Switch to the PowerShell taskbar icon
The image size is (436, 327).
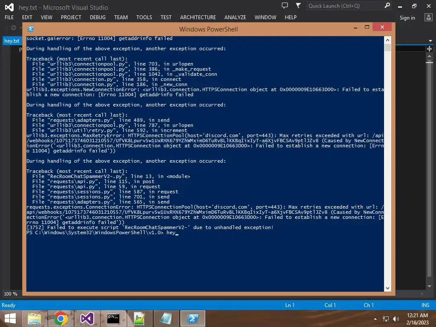click(x=193, y=318)
